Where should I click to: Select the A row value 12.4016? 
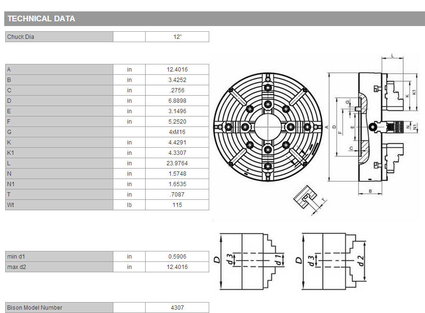(177, 70)
